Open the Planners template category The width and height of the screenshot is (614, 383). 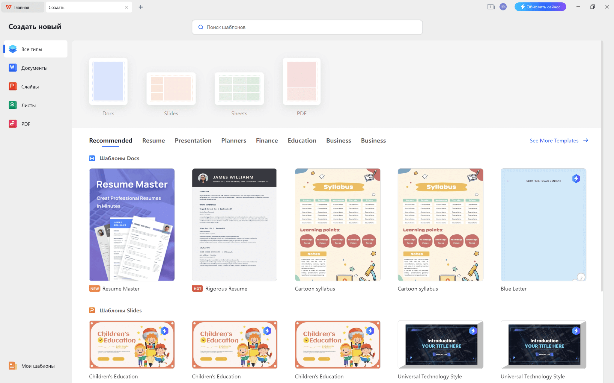click(x=233, y=141)
